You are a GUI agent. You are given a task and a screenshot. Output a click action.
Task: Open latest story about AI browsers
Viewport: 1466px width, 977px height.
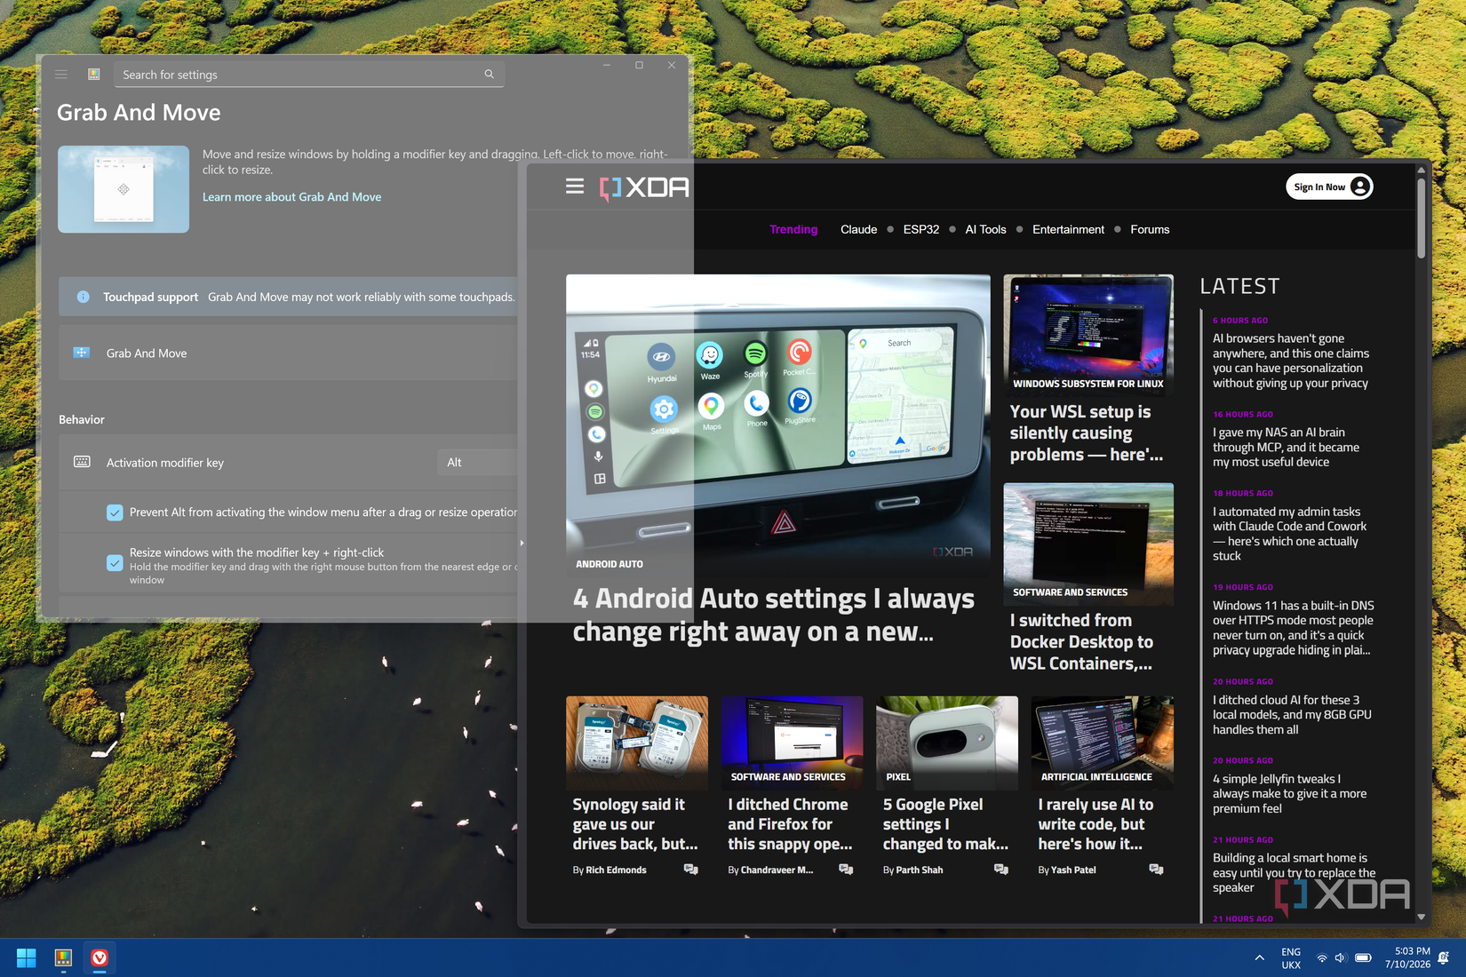tap(1291, 361)
